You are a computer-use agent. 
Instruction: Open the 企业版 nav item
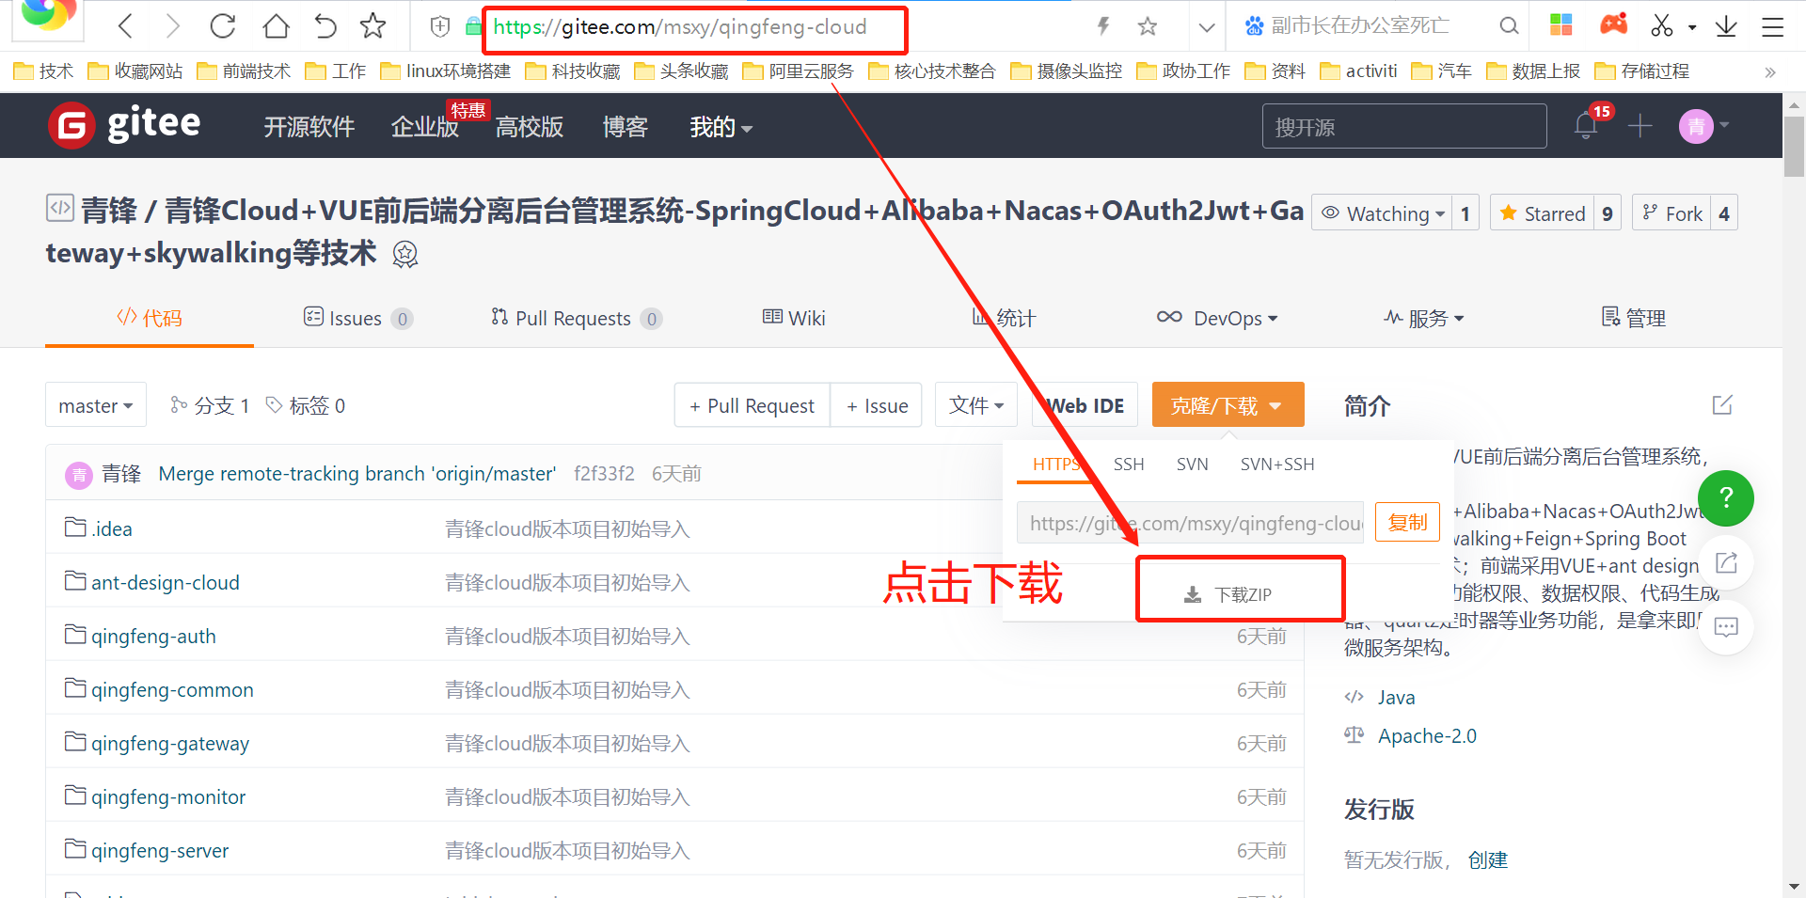coord(425,127)
